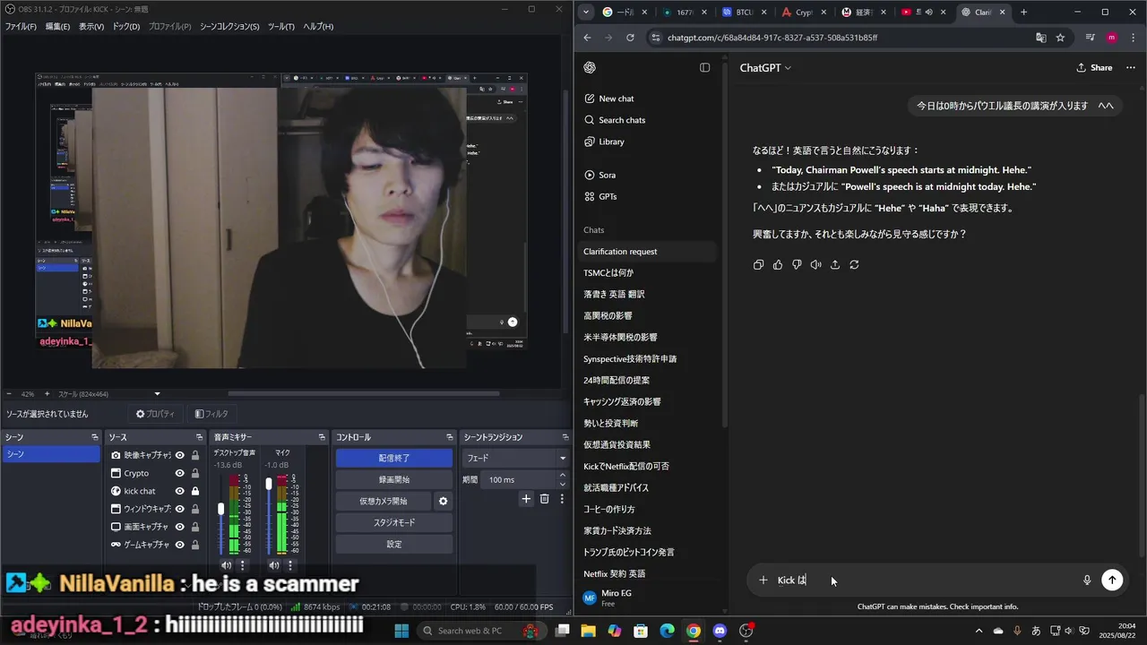Click 配信終了 to stop streaming
The image size is (1147, 645).
coord(394,458)
